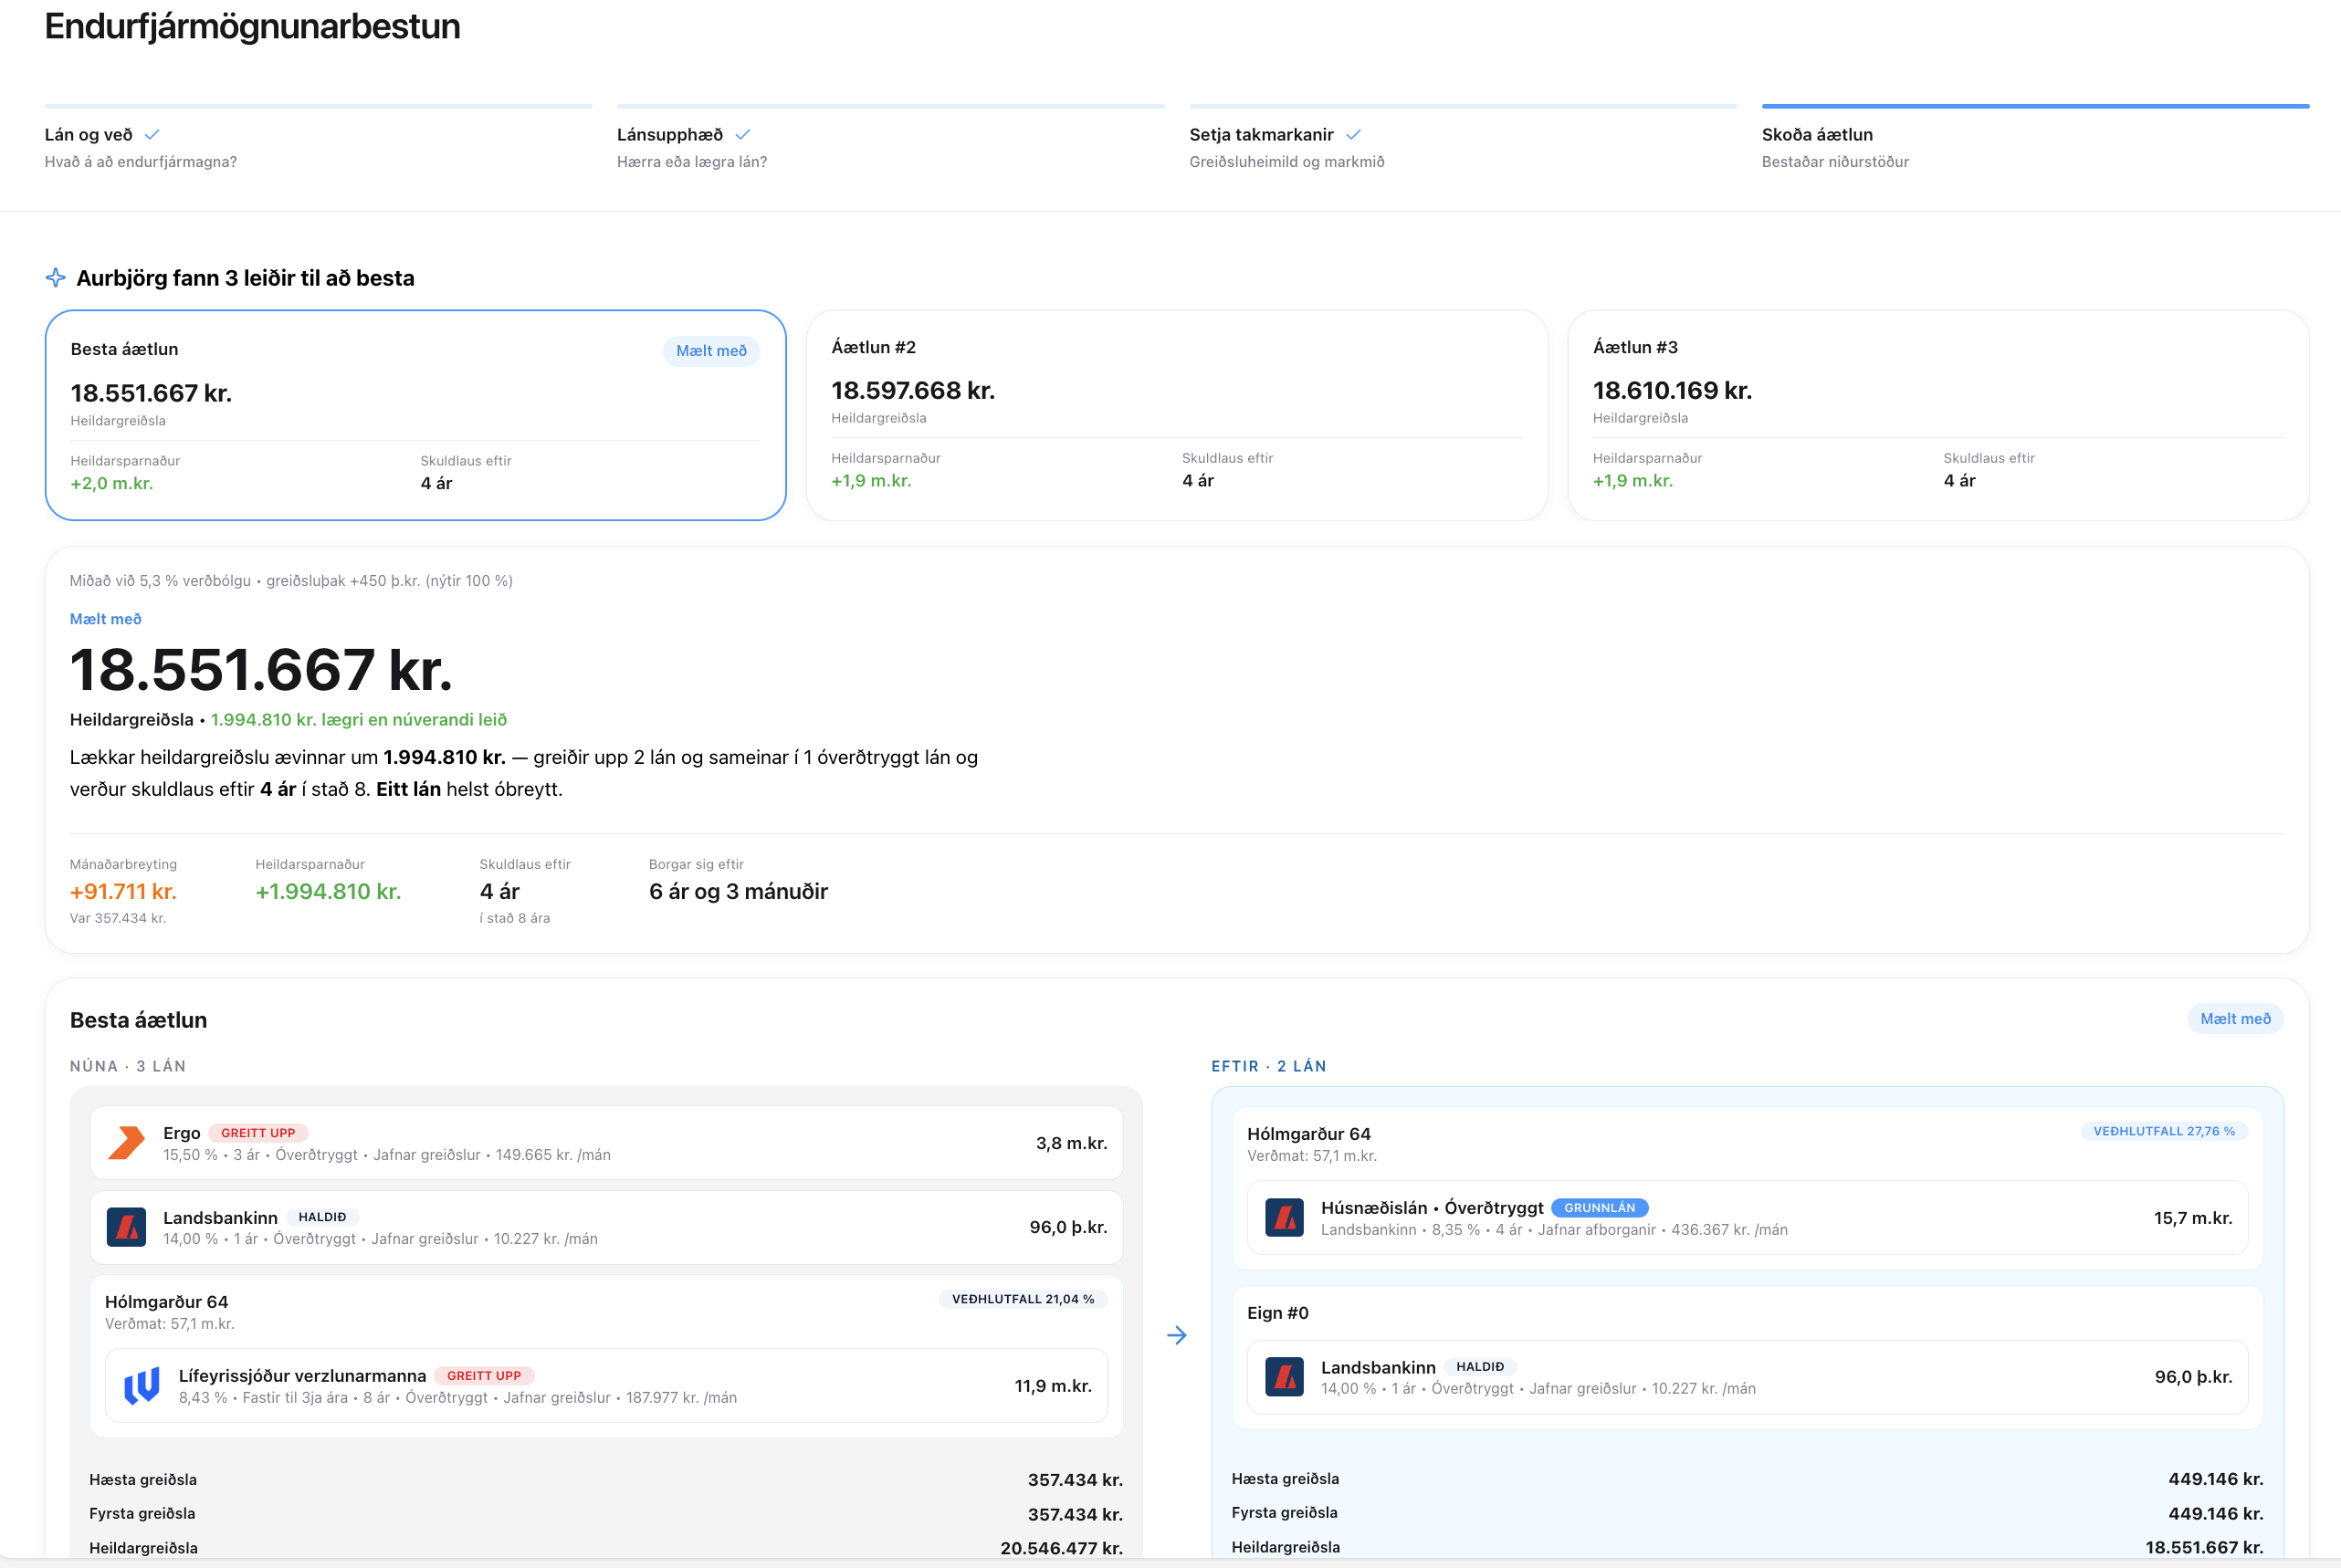Choose the Áætlun #2 plan card
The width and height of the screenshot is (2341, 1568).
click(1177, 415)
